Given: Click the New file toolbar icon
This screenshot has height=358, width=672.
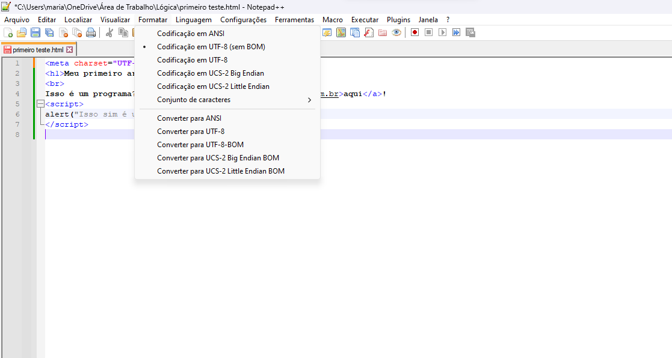Looking at the screenshot, I should pyautogui.click(x=8, y=32).
